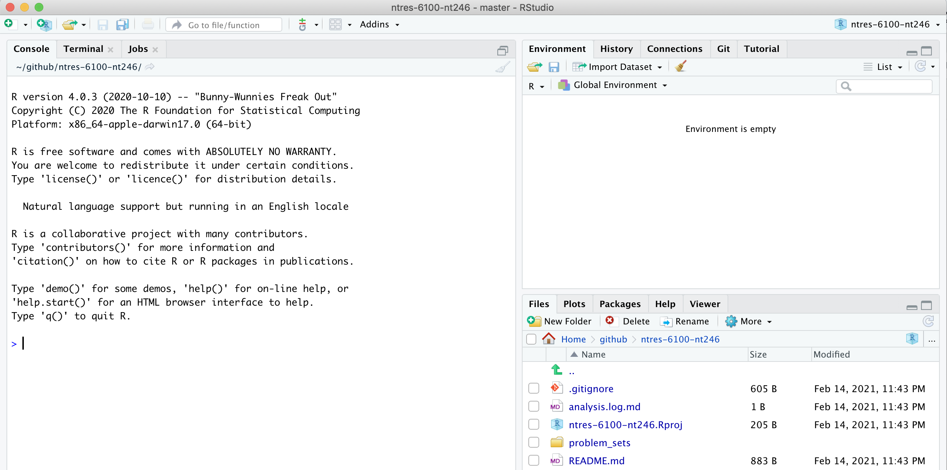Click the Save All documents icon
The width and height of the screenshot is (947, 470).
tap(122, 25)
